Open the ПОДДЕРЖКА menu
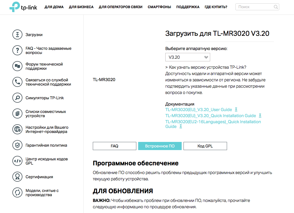The height and width of the screenshot is (213, 294). coord(188,7)
